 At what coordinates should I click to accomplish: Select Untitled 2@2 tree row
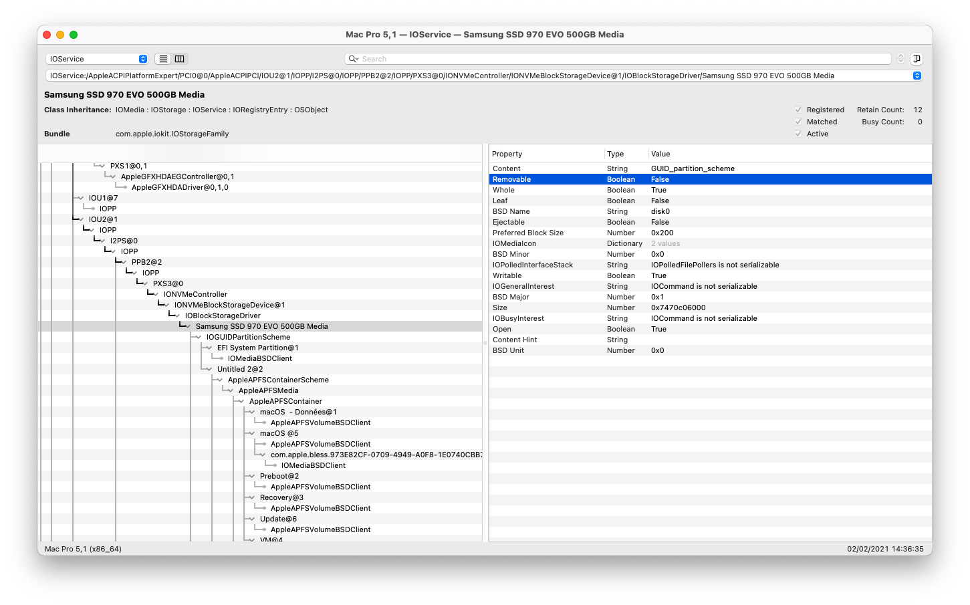point(260,369)
